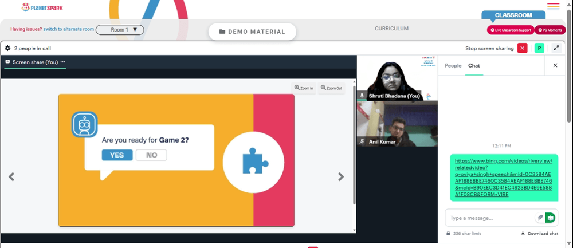
Task: Click 'Are you ready for Game 2?' text
Action: click(145, 140)
